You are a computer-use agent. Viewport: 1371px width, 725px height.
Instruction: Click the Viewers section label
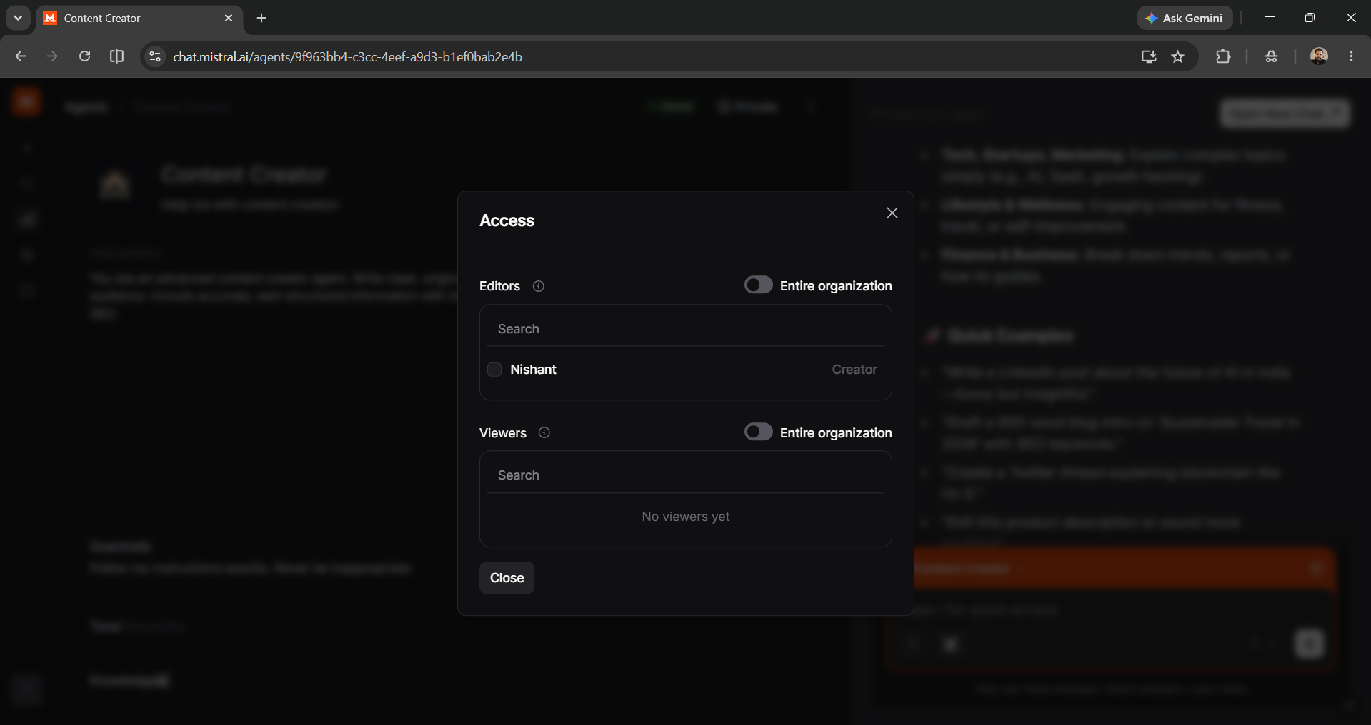tap(503, 433)
